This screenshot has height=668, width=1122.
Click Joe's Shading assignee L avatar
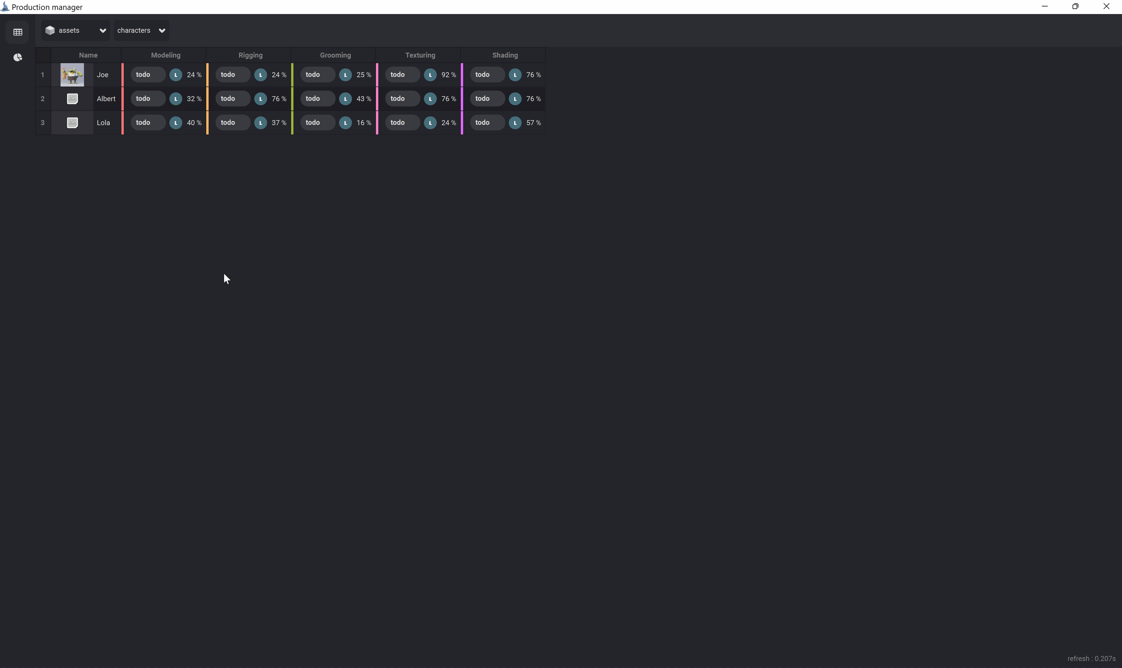coord(515,75)
